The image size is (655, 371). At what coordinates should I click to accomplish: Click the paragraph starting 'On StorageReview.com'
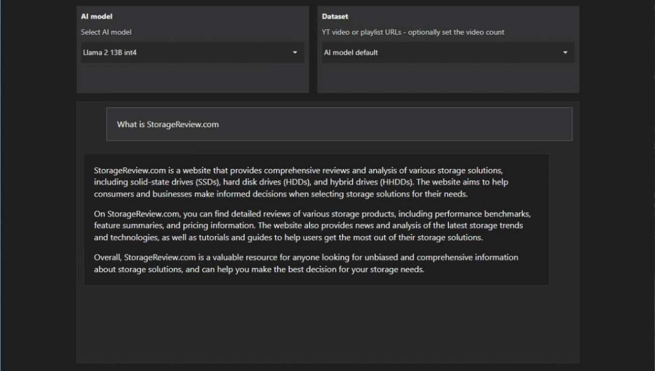point(312,226)
